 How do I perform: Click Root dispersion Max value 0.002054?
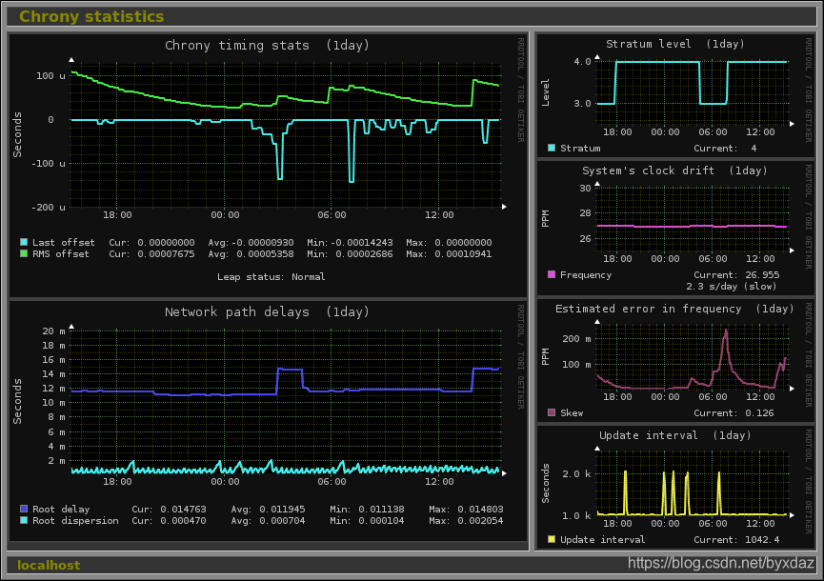point(480,521)
